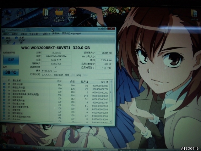Select raw value 00000000026C
Screen dimensions: 201x151
pos(100,92)
